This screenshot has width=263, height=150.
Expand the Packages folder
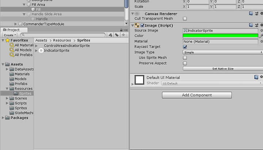(3, 118)
